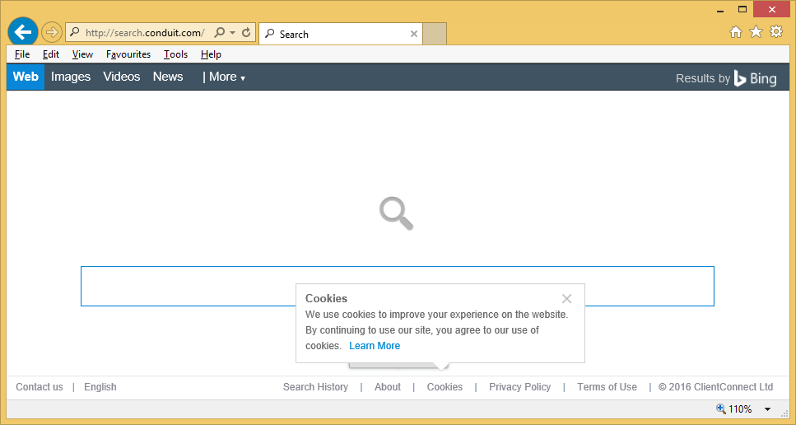Click the large magnifying glass logo
796x425 pixels.
tap(397, 213)
